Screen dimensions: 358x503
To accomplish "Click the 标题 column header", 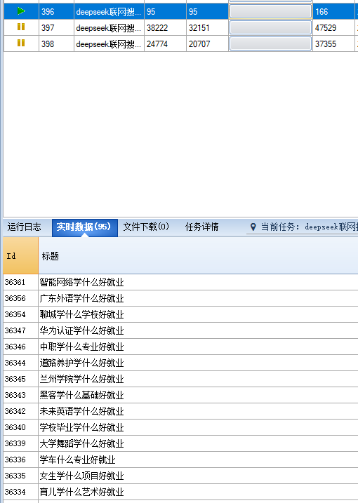I will [x=198, y=255].
